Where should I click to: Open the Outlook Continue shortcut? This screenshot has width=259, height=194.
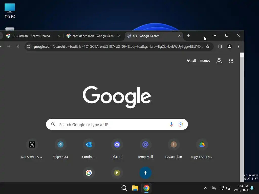(89, 144)
